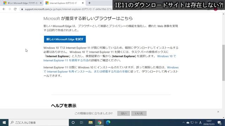
Task: Open the clock showing 14:07 in the taskbar
Action: 209,122
